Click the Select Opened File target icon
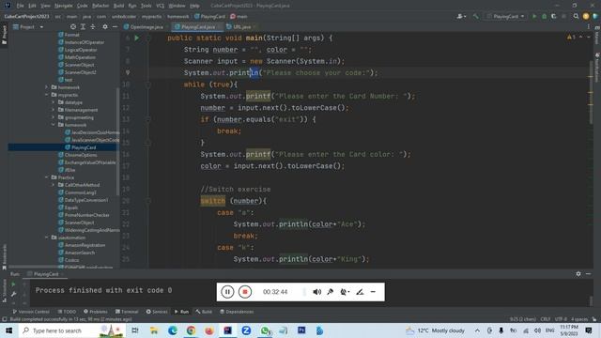 73,27
